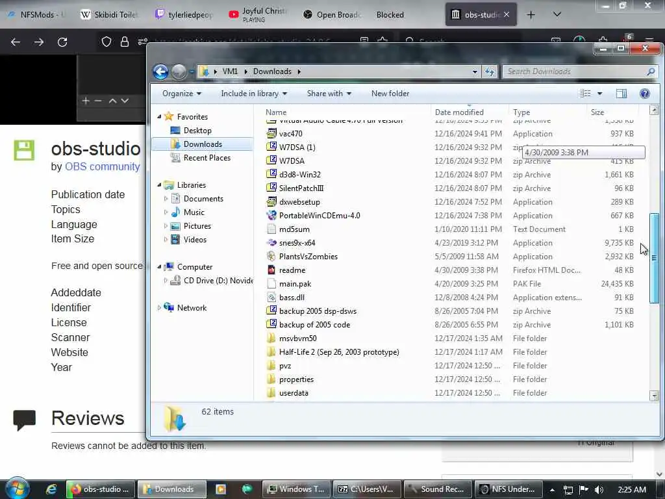
Task: Click the Explorer Back arrow button
Action: (161, 71)
